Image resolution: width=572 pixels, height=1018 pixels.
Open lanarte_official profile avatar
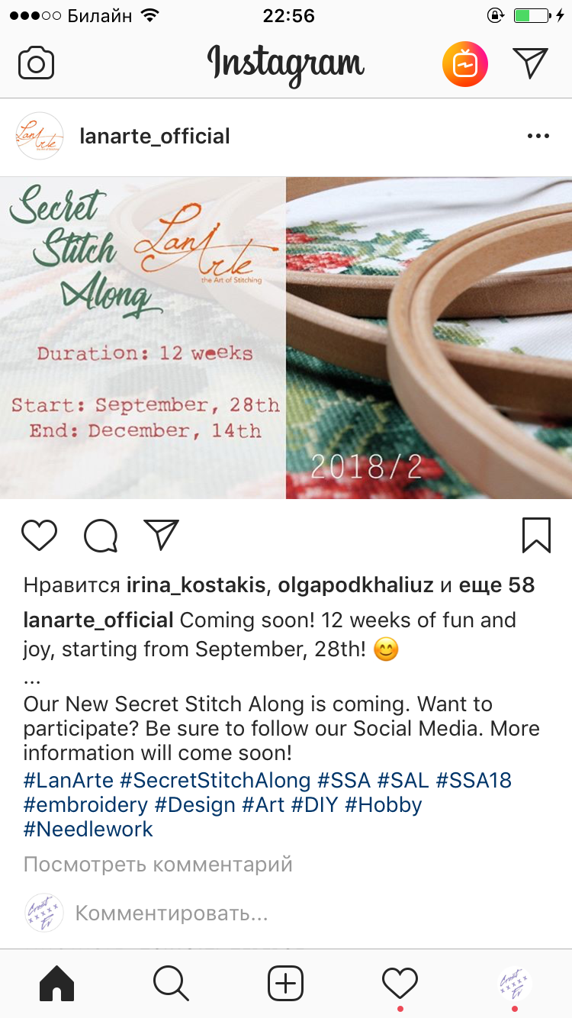coord(40,137)
